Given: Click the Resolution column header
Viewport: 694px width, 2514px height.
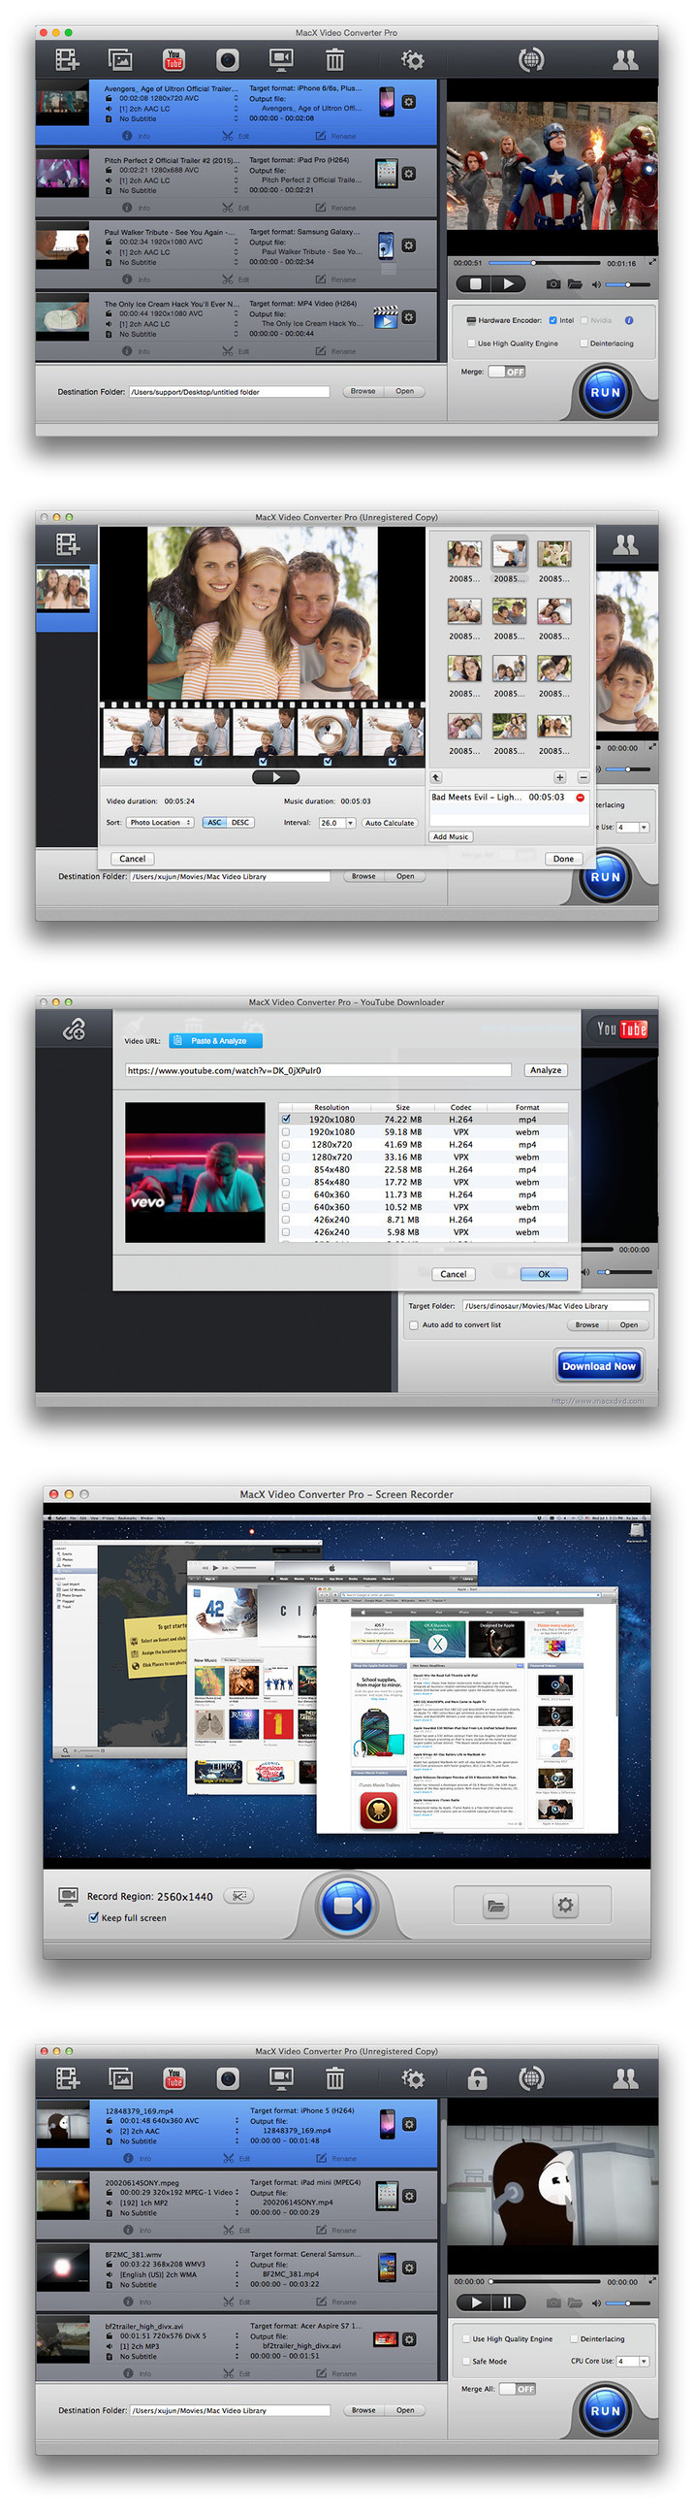Looking at the screenshot, I should (331, 1108).
